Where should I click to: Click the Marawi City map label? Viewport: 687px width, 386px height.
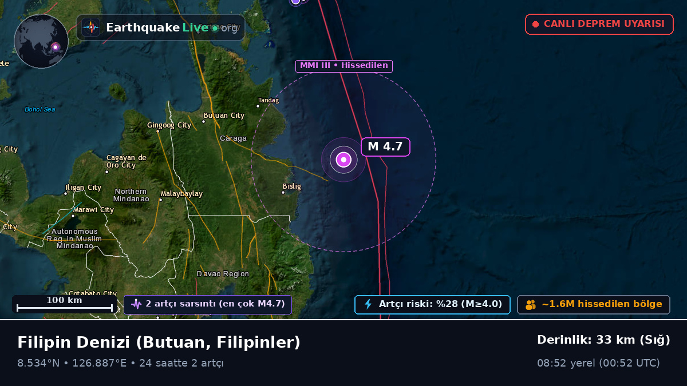[x=93, y=210]
